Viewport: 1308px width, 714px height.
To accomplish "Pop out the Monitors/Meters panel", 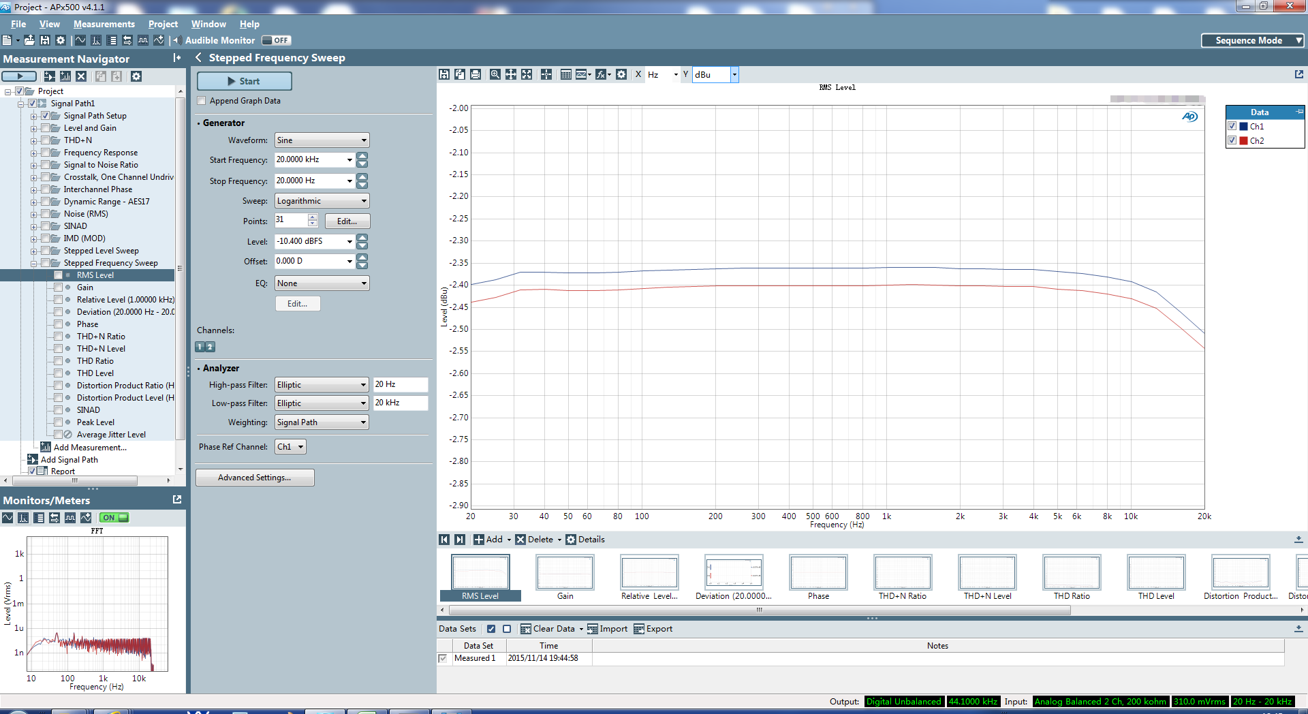I will (177, 500).
